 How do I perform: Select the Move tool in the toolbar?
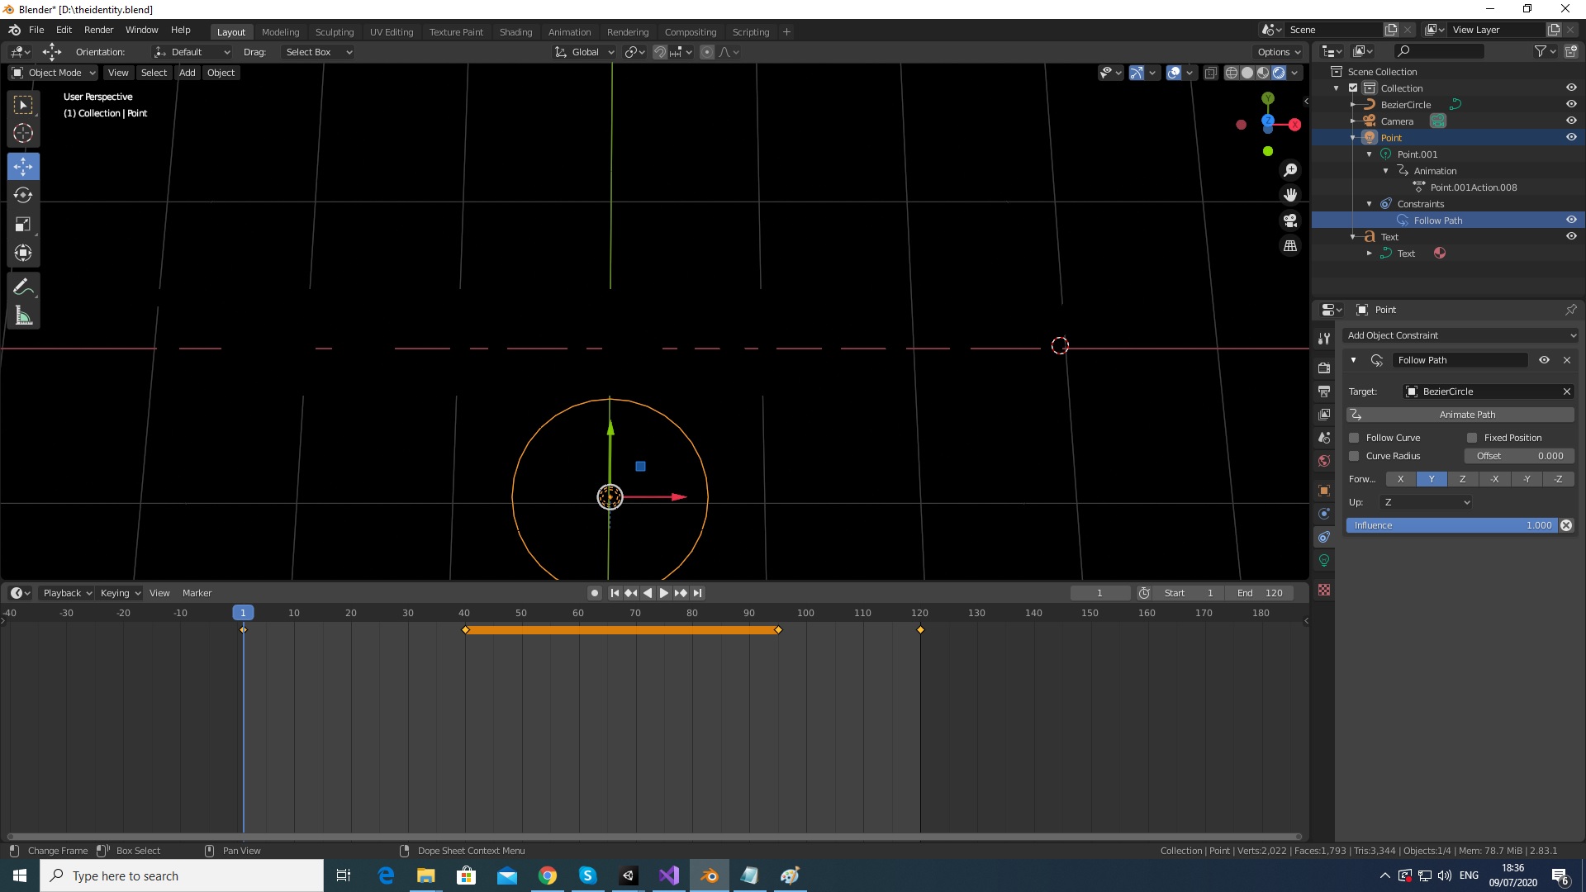22,166
